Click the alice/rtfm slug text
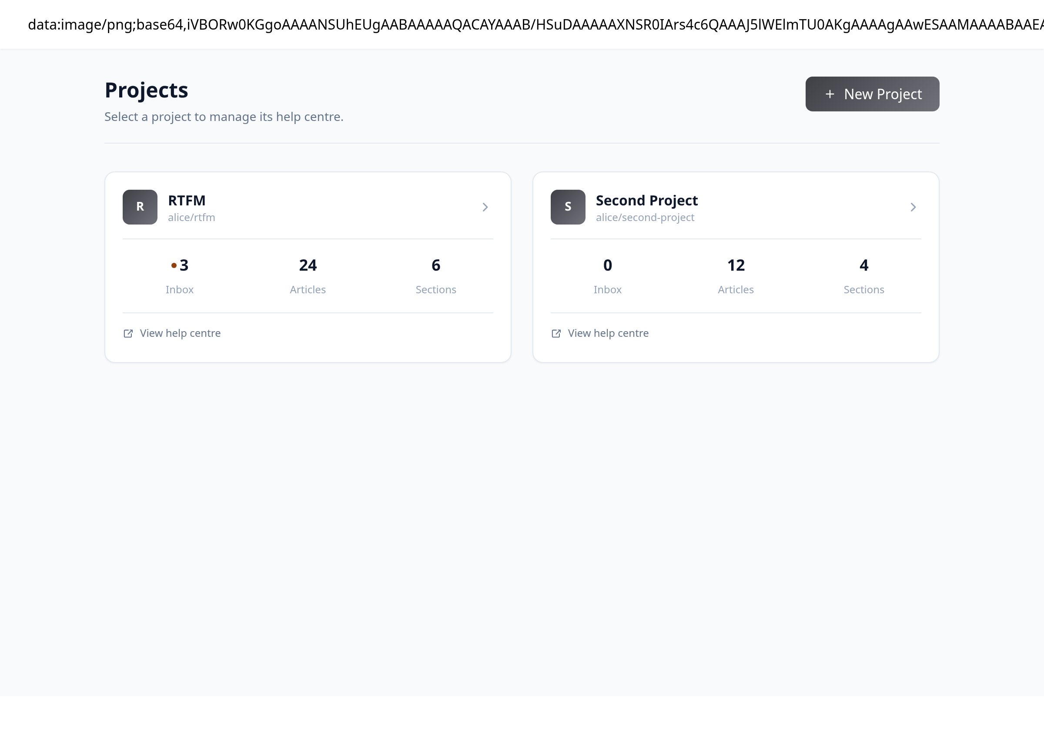 (x=191, y=217)
